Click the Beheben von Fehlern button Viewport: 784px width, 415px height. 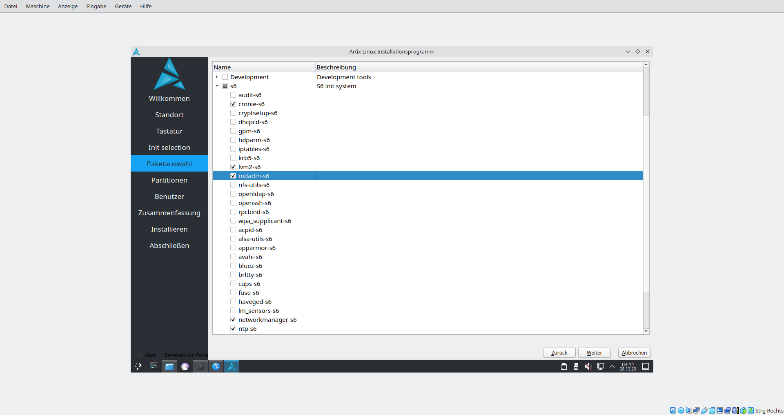point(186,355)
